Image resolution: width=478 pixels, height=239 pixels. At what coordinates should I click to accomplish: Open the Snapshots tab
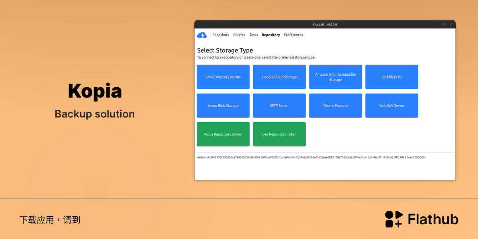point(221,35)
